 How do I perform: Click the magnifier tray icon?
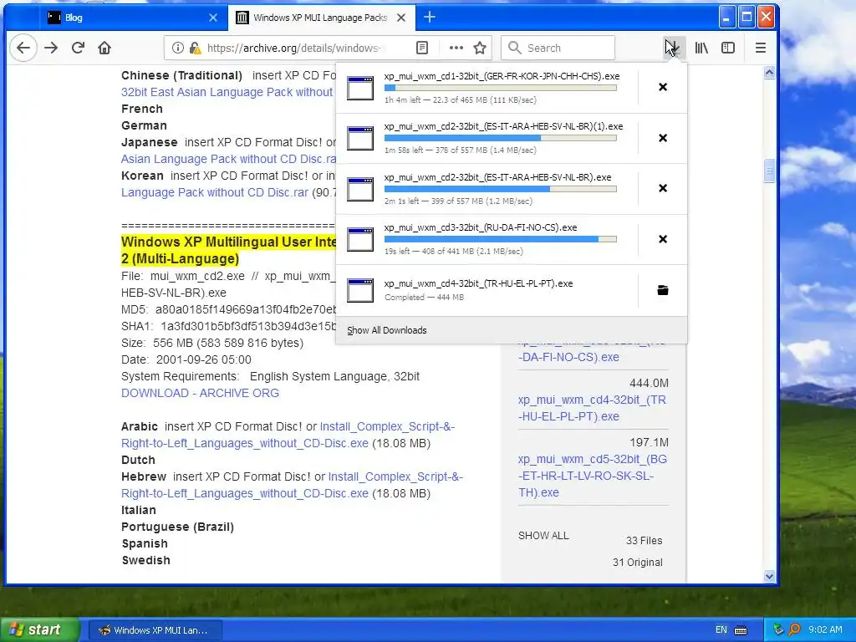coord(794,630)
